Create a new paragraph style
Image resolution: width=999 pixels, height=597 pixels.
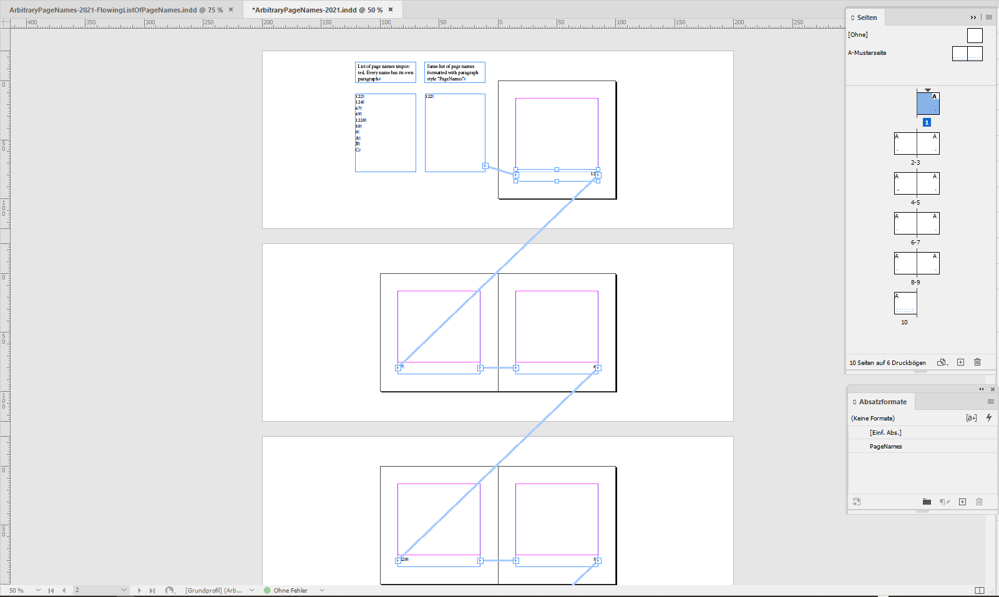click(x=963, y=502)
